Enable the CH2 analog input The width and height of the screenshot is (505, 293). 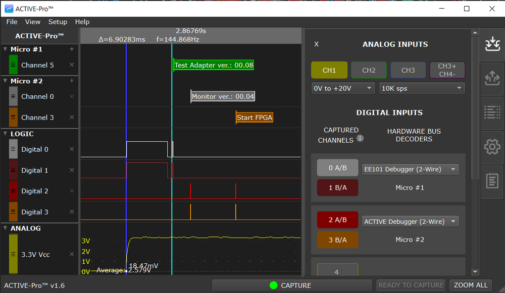(x=369, y=70)
